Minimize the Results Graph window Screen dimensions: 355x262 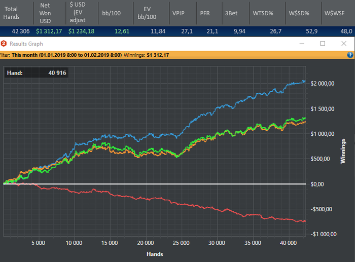(x=302, y=44)
